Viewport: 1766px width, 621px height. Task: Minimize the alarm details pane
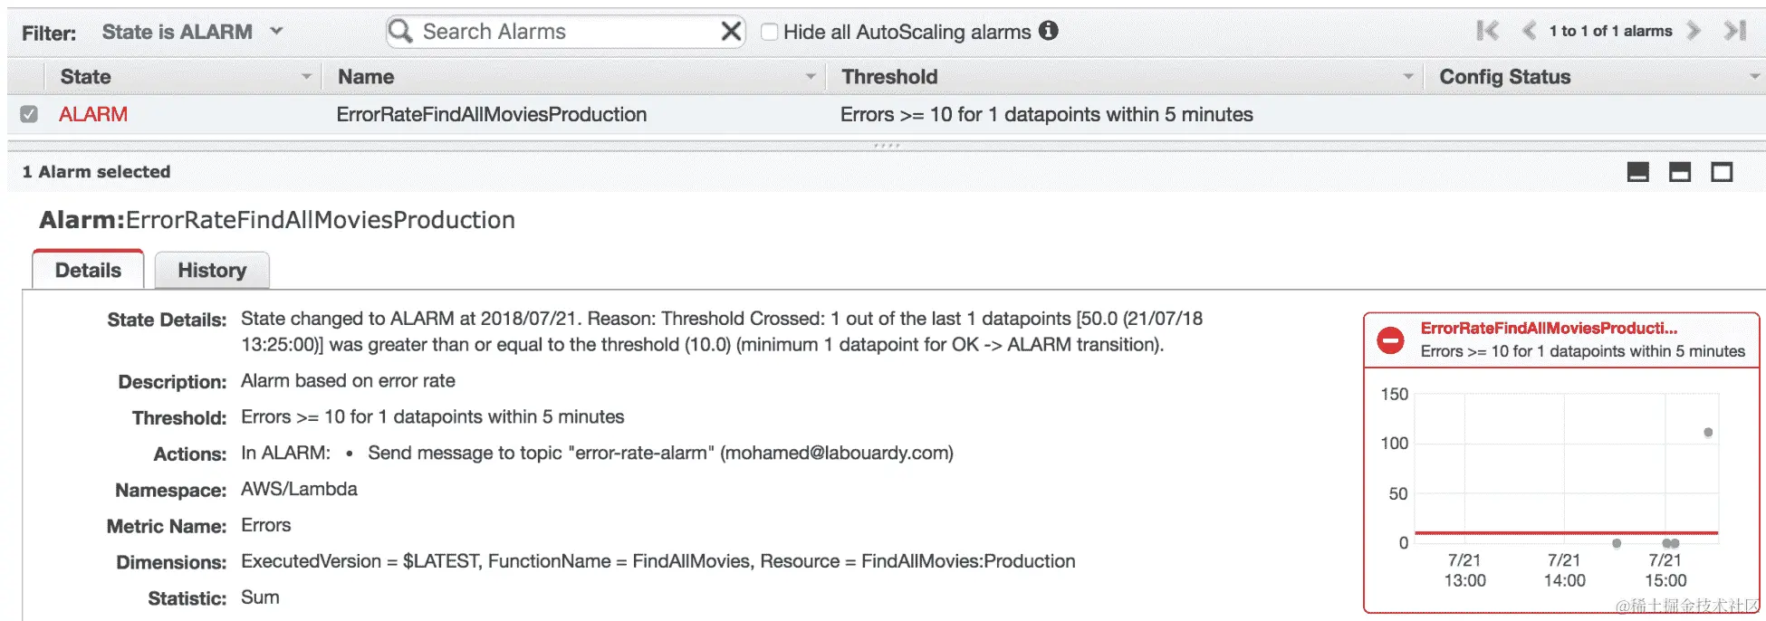[x=1638, y=172]
